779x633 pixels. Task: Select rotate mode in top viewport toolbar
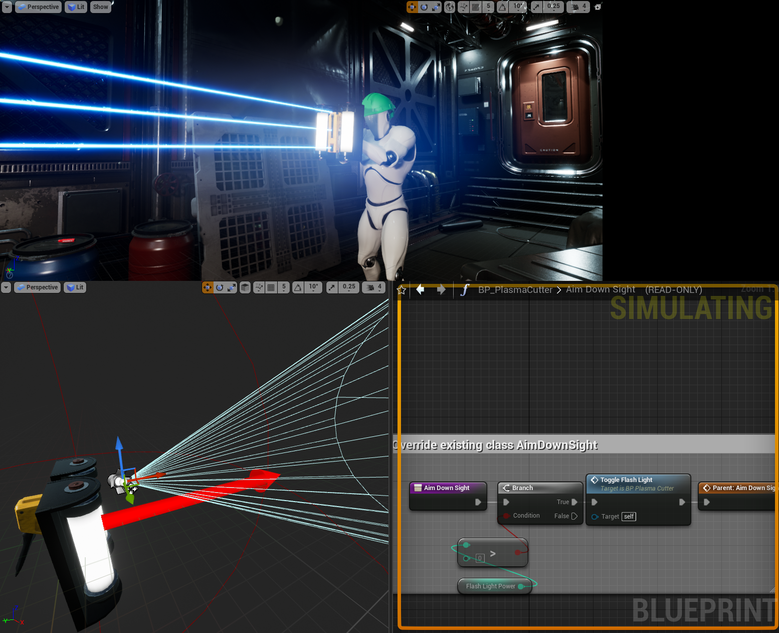[424, 7]
